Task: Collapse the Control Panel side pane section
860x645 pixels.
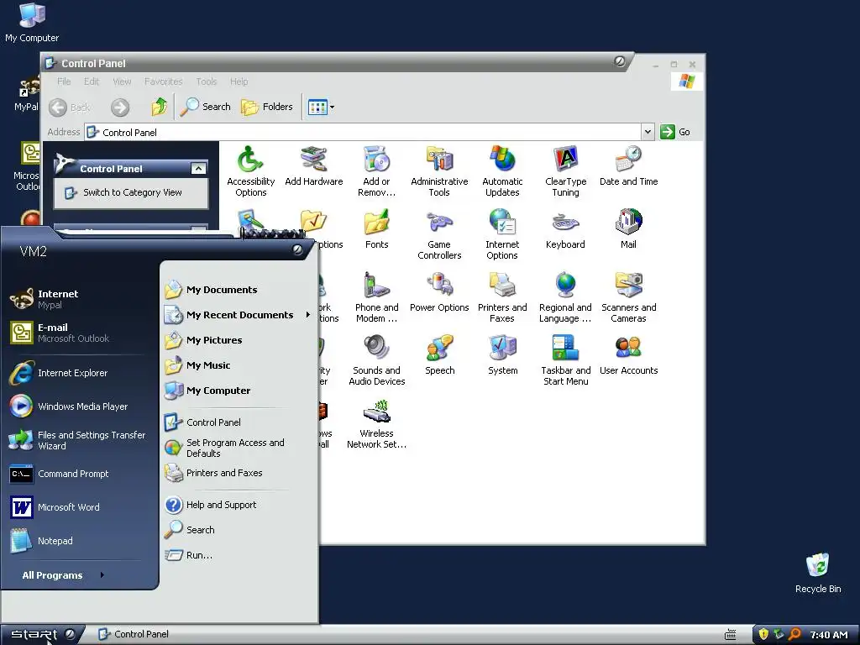Action: click(x=198, y=168)
